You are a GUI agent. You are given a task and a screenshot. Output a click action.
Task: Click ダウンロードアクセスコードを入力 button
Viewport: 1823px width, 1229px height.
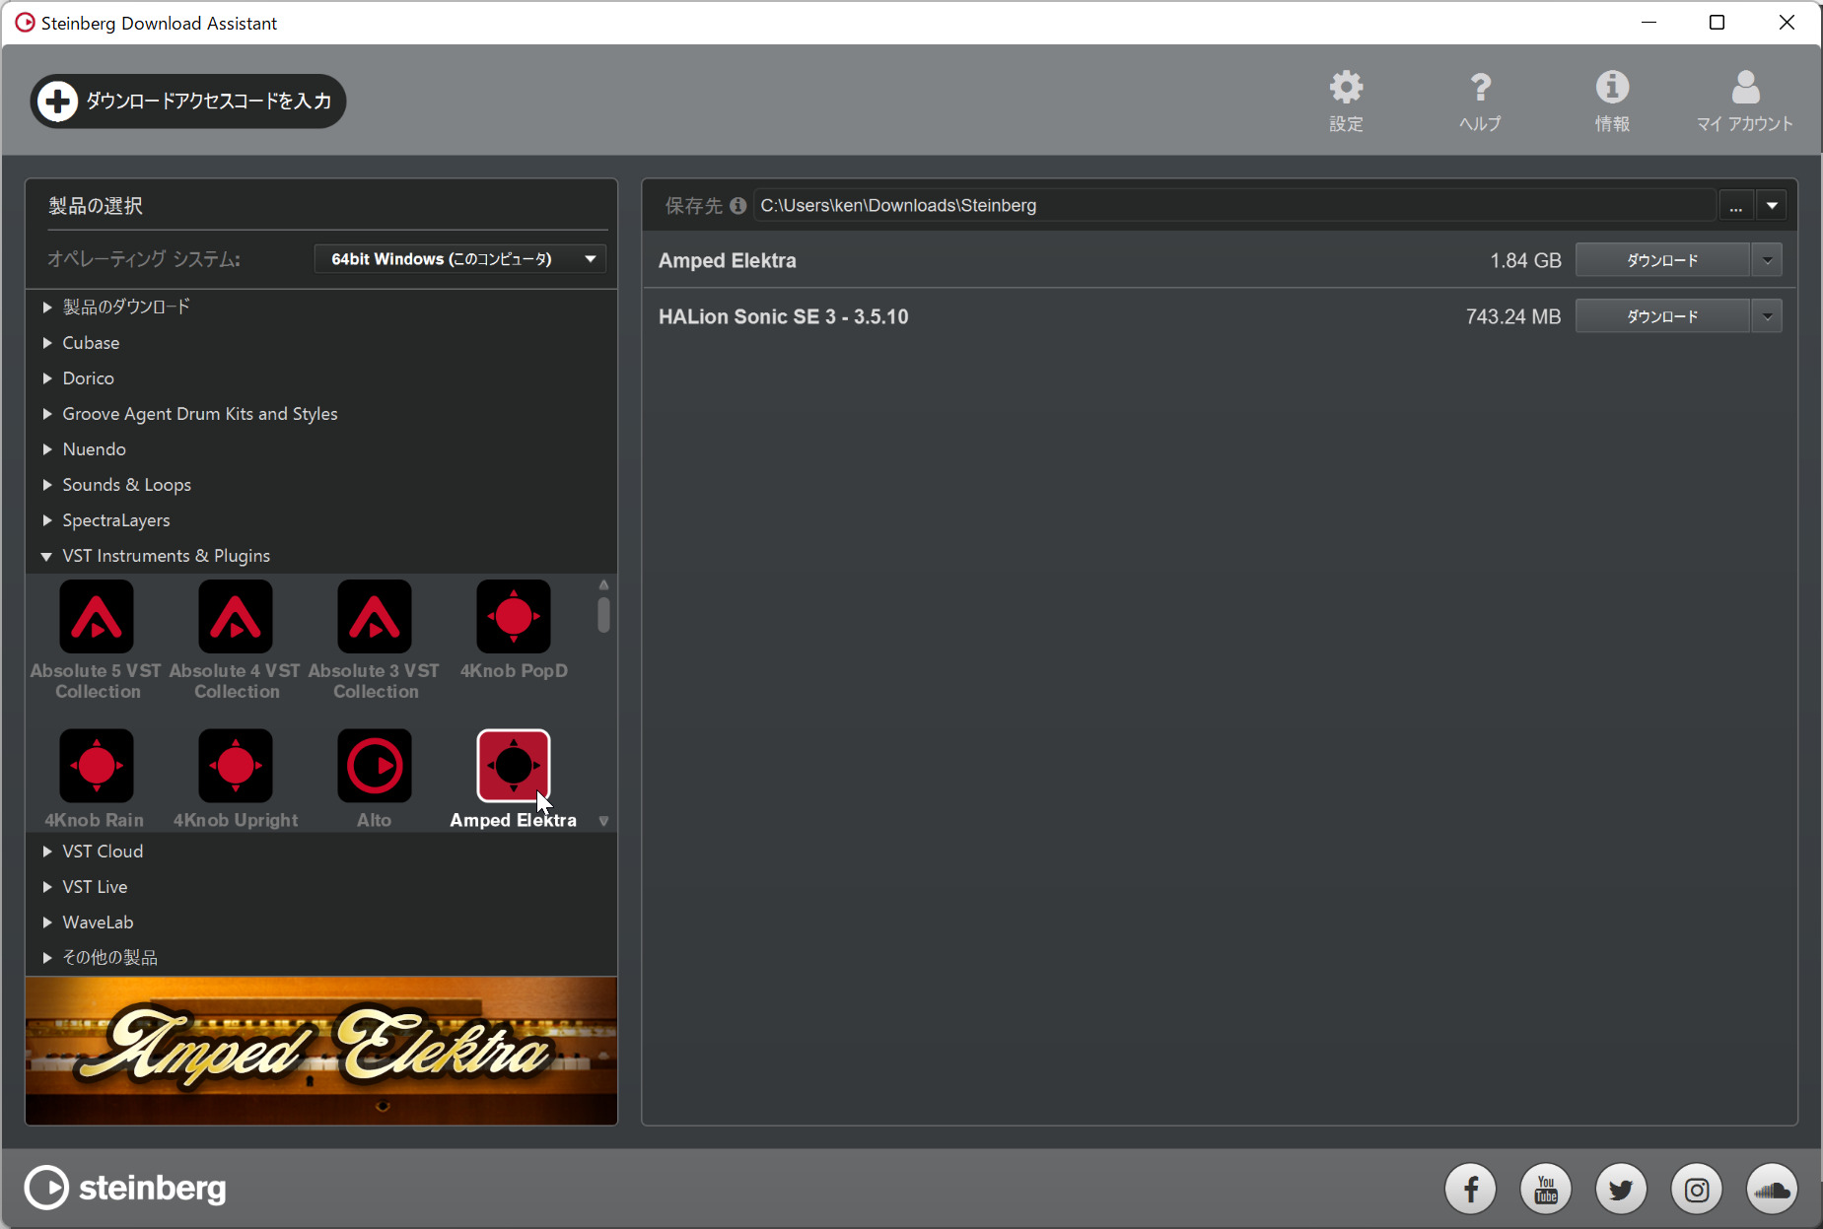tap(188, 101)
